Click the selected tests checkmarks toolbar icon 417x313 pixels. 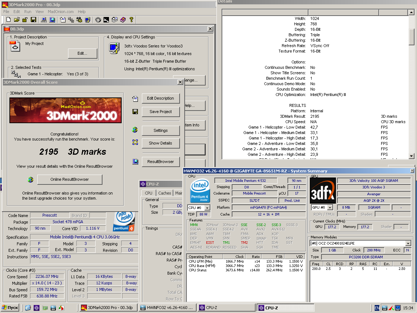71,20
